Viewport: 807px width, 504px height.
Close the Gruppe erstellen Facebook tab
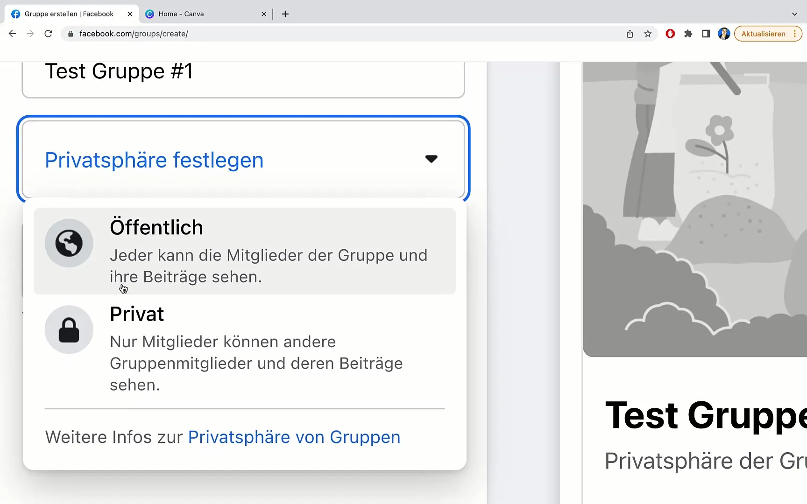[130, 14]
